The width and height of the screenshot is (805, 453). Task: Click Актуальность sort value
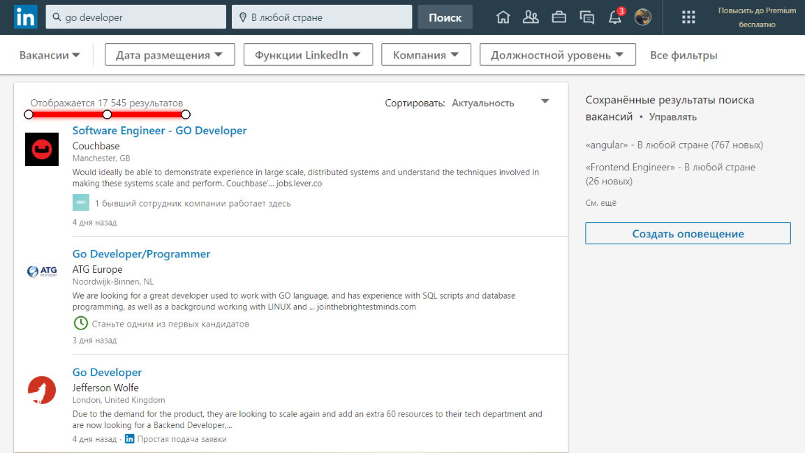point(482,103)
